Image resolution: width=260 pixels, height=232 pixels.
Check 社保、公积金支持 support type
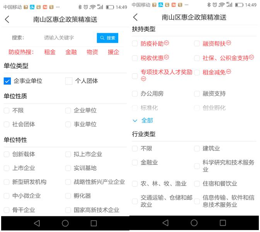[x=197, y=58]
